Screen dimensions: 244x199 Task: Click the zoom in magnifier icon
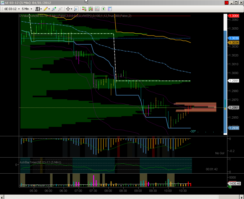(54, 9)
